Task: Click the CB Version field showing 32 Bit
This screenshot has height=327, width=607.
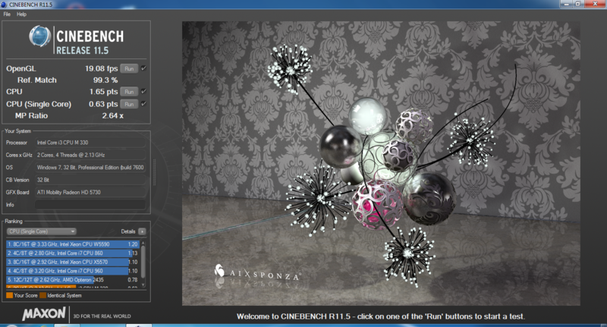Action: pyautogui.click(x=90, y=180)
